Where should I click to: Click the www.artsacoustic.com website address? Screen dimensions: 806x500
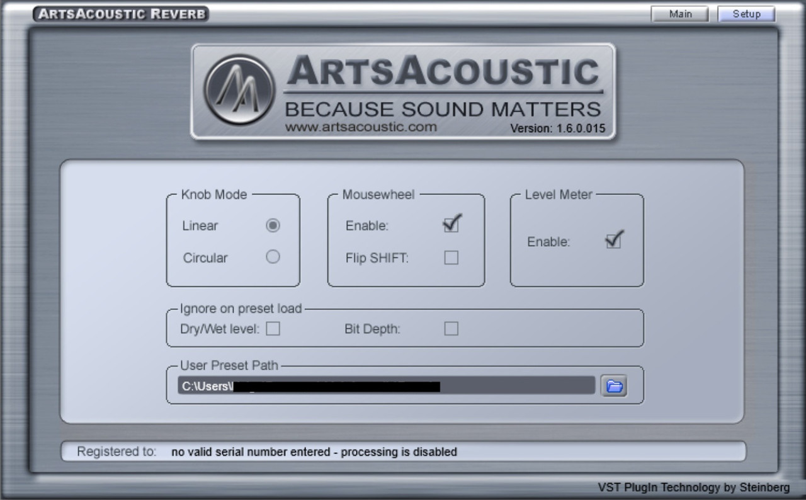(x=361, y=127)
